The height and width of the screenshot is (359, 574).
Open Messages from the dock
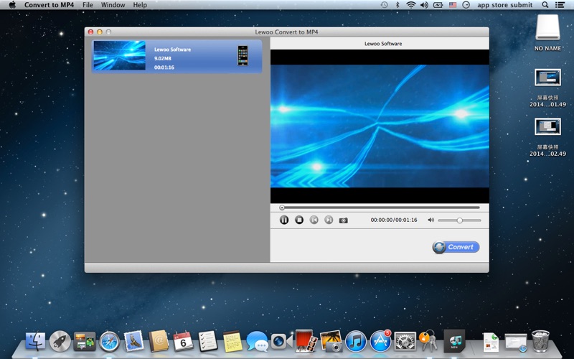pos(257,342)
